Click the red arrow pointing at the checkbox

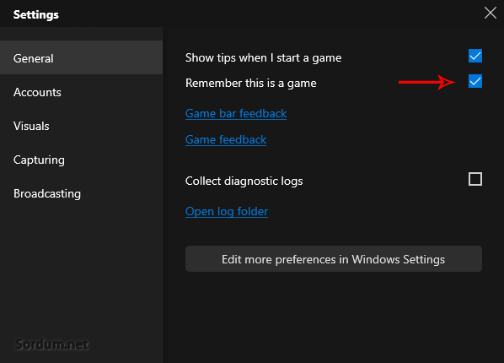[426, 82]
